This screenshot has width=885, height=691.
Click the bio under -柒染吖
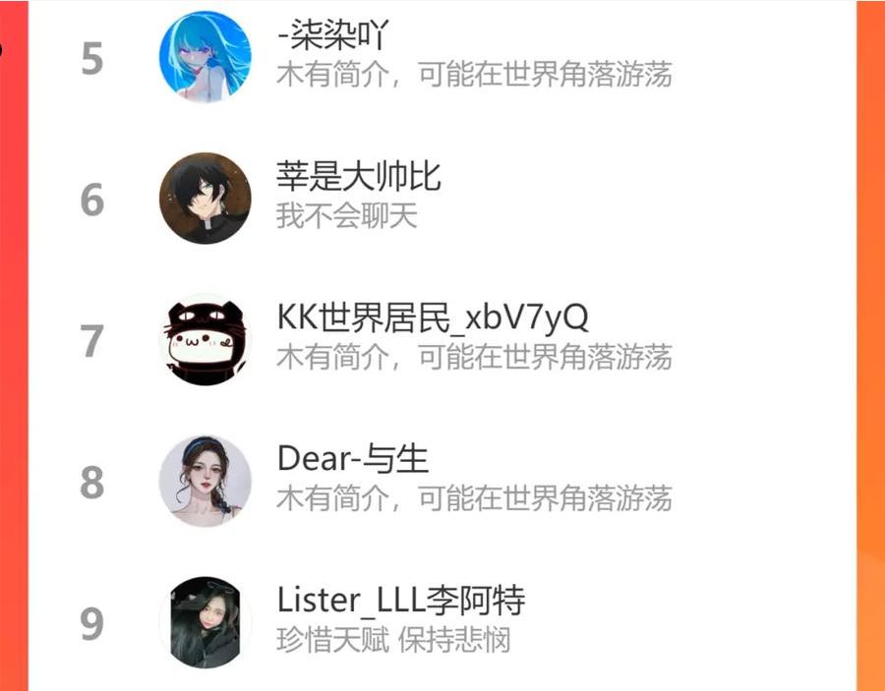474,75
